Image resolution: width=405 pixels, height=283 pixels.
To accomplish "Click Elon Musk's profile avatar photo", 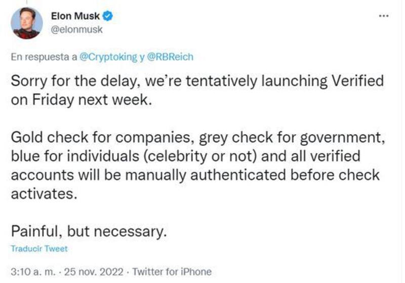I will 26,23.
